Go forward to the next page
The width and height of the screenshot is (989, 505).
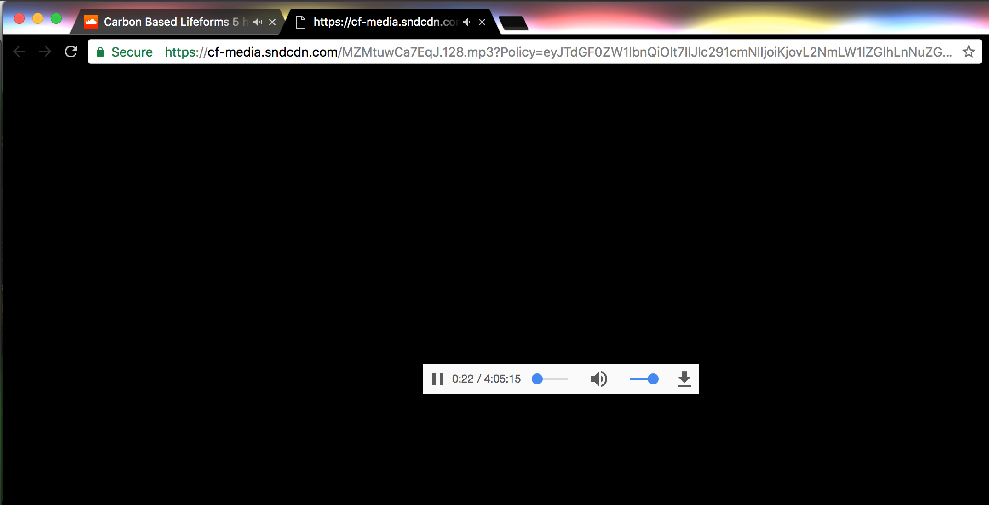tap(45, 52)
